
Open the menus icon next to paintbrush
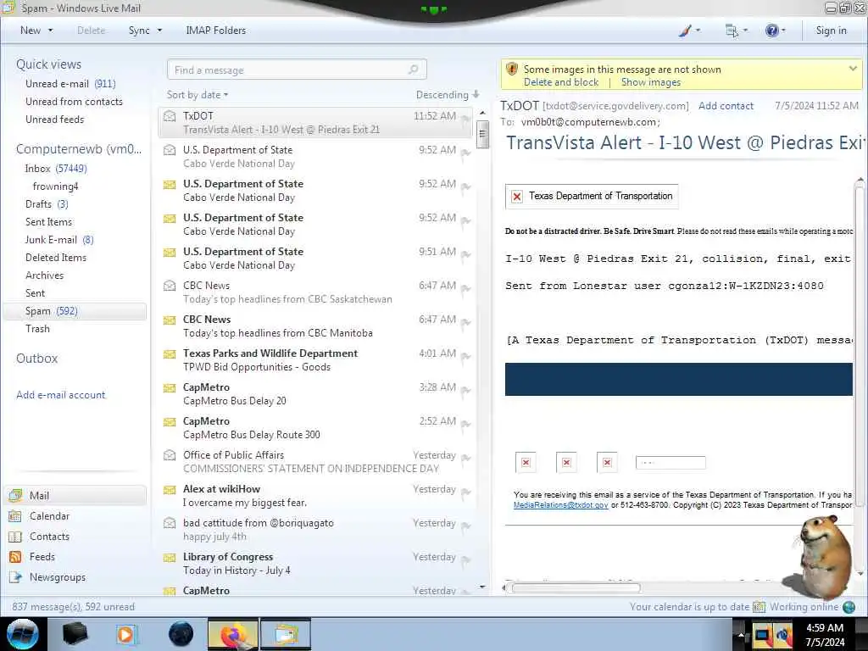(x=732, y=31)
